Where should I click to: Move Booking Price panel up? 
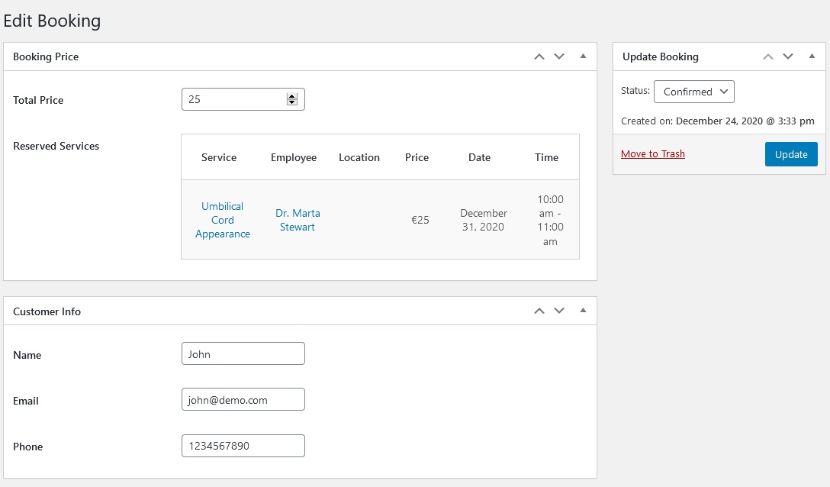click(x=539, y=56)
